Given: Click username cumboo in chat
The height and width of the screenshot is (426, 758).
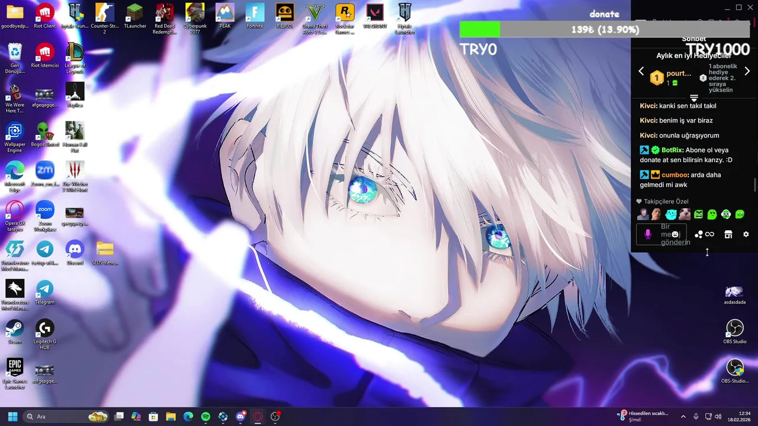Looking at the screenshot, I should (675, 175).
